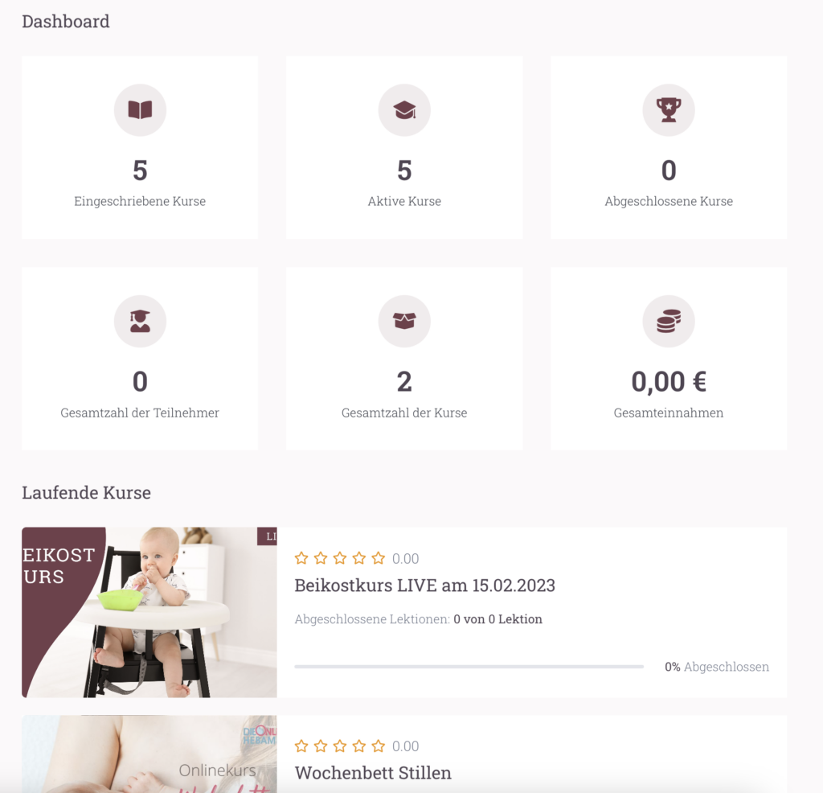Click the Abgeschlossene Kurse count number

coord(668,171)
